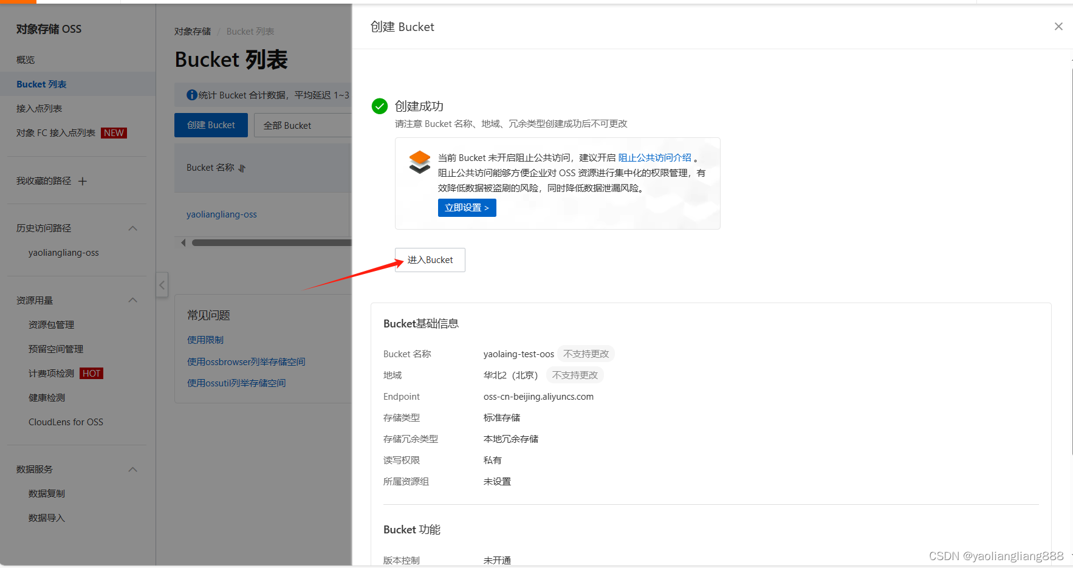The width and height of the screenshot is (1073, 568).
Task: Click the endpoint oss-cn-beijing.aliyuncs.com
Action: [538, 397]
